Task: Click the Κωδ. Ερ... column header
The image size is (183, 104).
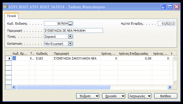Action: [20, 54]
